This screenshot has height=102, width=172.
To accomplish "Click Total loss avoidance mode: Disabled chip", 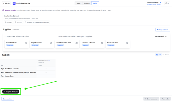I will tap(37, 22).
